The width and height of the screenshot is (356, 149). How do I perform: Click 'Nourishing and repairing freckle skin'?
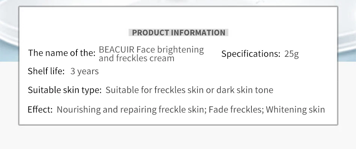point(130,110)
